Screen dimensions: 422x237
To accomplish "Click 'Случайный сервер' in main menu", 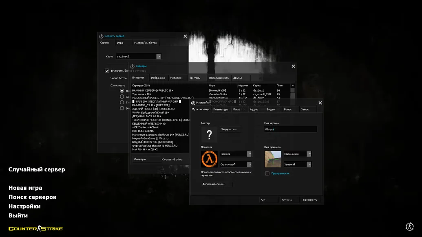I will click(37, 169).
